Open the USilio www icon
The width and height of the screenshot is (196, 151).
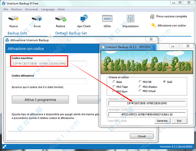107,19
